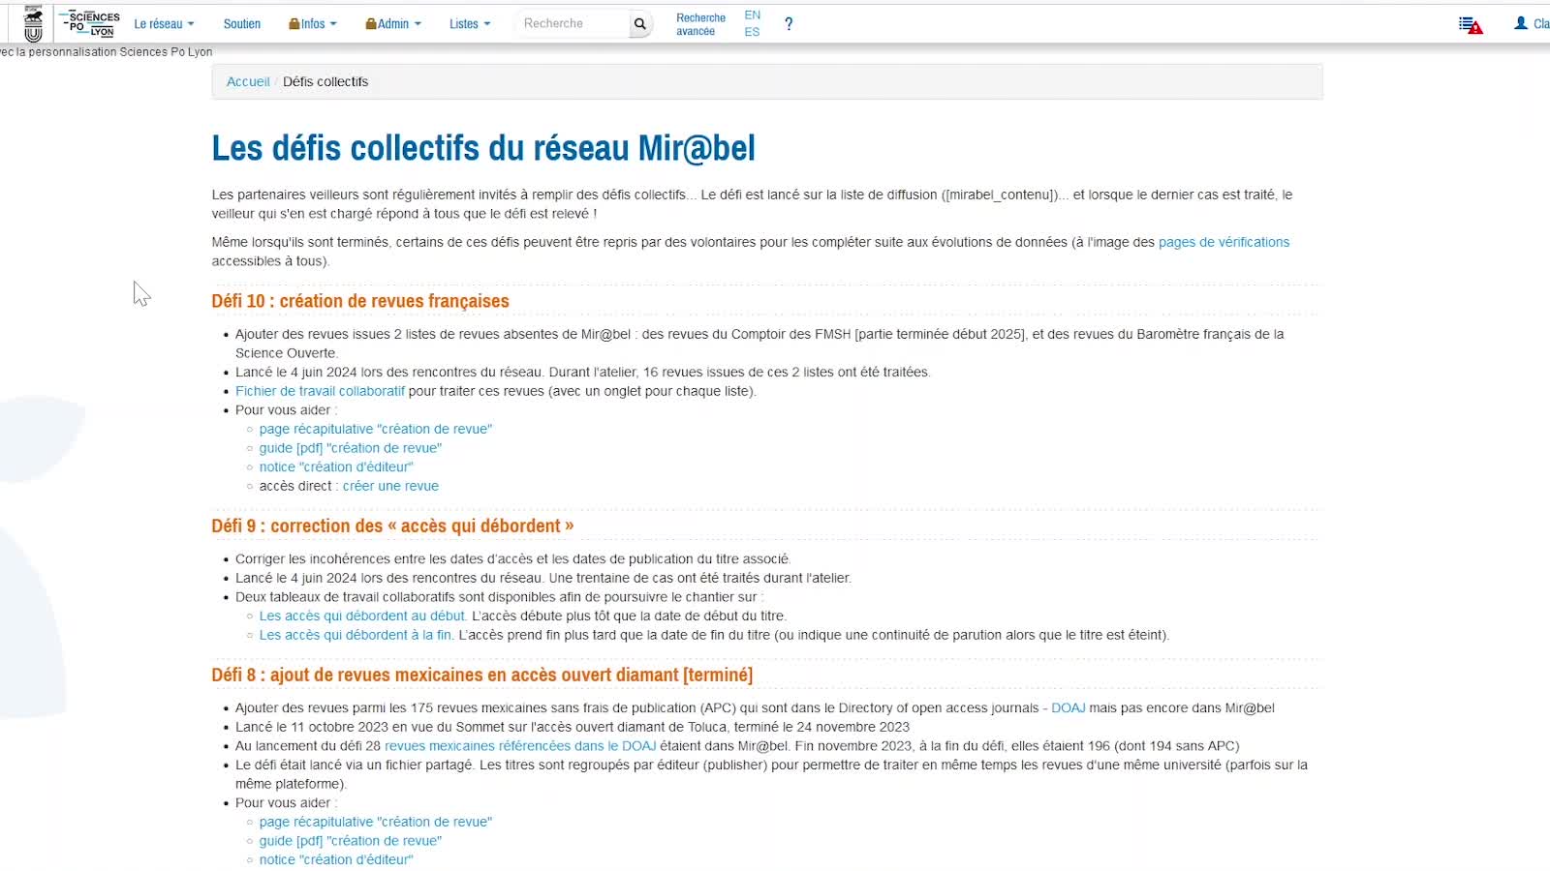Open the Mir@bel lion crest logo
The height and width of the screenshot is (871, 1550).
tap(34, 24)
